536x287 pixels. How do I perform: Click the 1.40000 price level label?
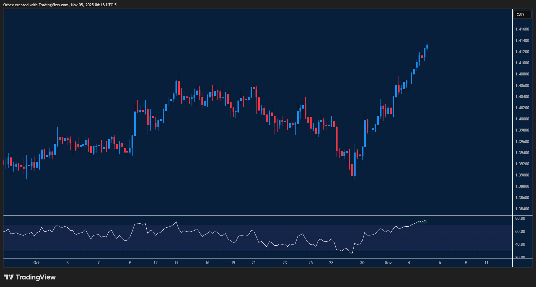tap(522, 119)
